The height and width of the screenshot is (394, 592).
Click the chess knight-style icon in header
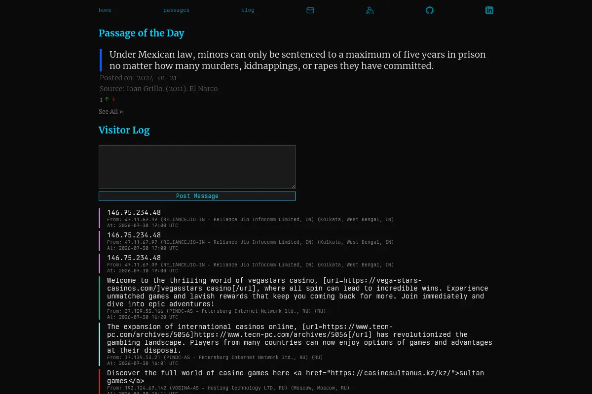point(370,10)
